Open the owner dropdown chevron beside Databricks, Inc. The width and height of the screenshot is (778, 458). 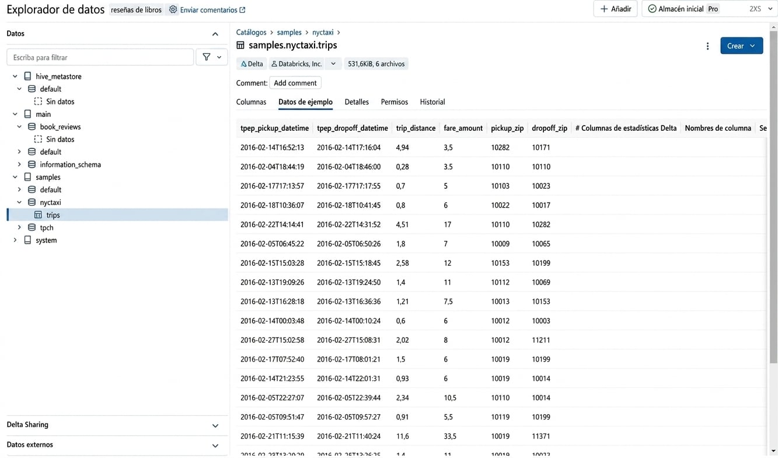pyautogui.click(x=333, y=64)
